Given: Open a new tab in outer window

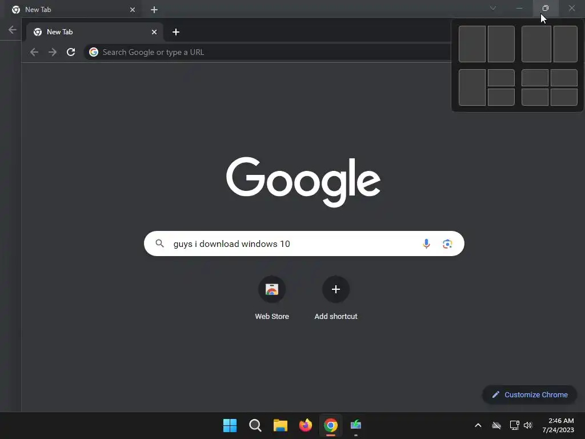Looking at the screenshot, I should point(154,10).
